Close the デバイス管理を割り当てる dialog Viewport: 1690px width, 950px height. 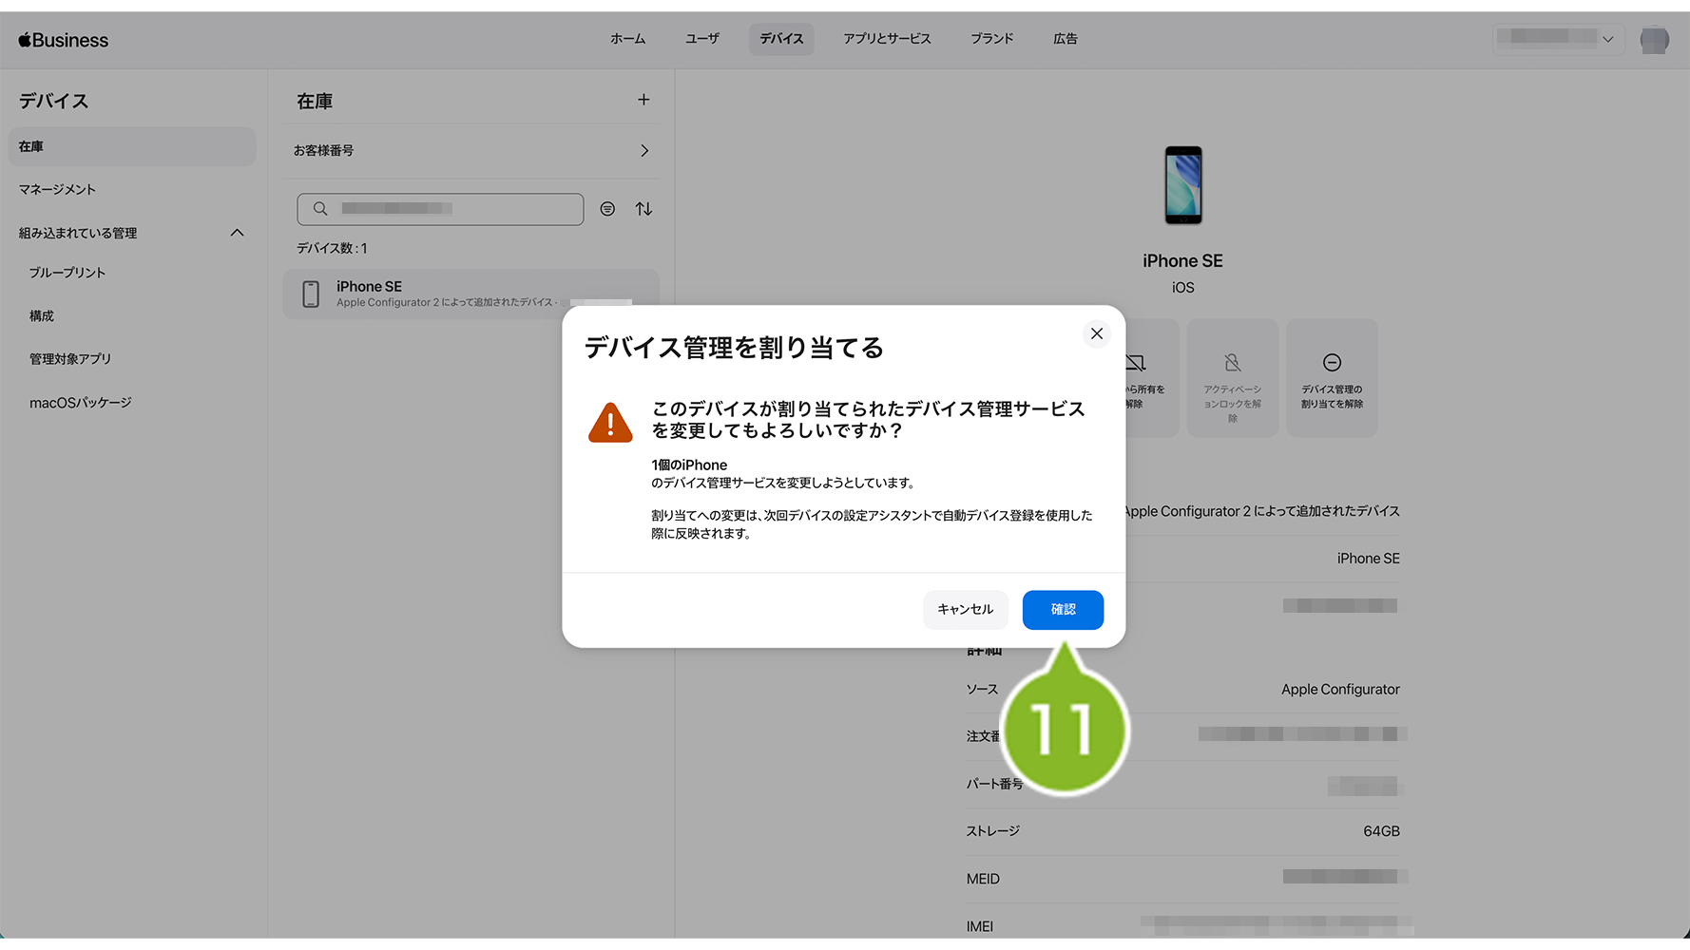point(1096,333)
